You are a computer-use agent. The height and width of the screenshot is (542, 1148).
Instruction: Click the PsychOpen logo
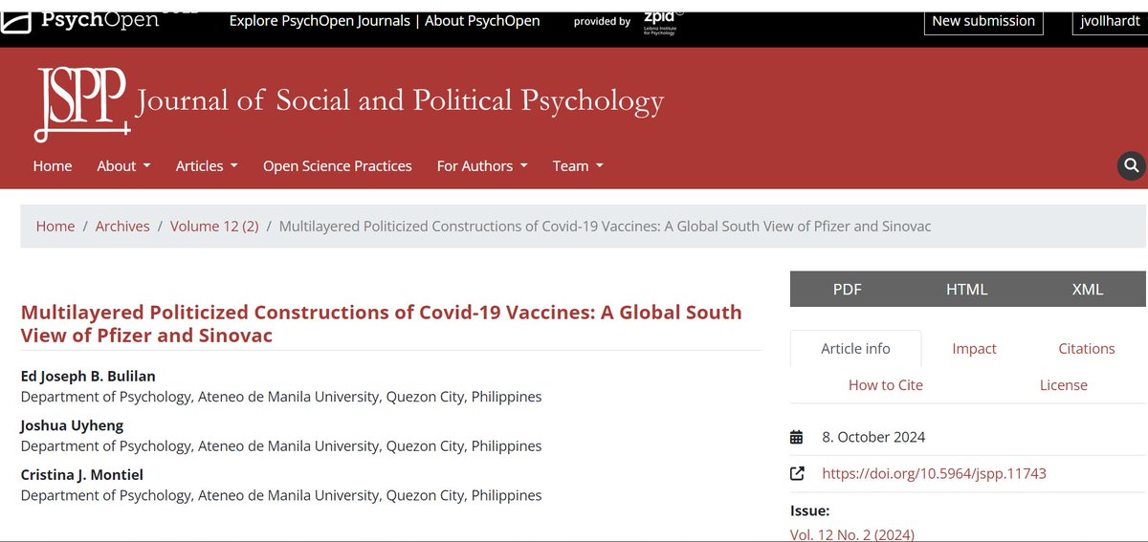tap(81, 19)
